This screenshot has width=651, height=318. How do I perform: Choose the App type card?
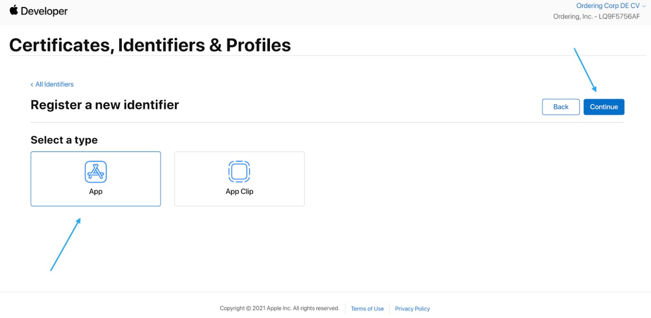(96, 179)
